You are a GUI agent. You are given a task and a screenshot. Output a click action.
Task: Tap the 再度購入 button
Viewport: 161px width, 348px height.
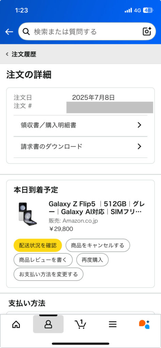click(93, 260)
